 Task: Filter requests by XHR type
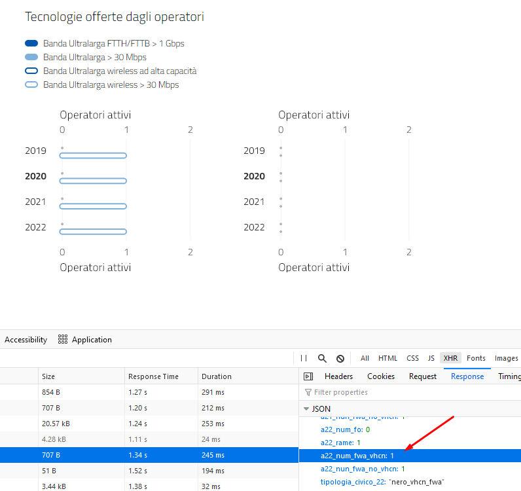[x=450, y=358]
